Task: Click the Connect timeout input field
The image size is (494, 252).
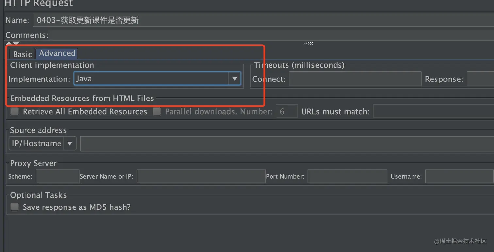Action: 355,79
